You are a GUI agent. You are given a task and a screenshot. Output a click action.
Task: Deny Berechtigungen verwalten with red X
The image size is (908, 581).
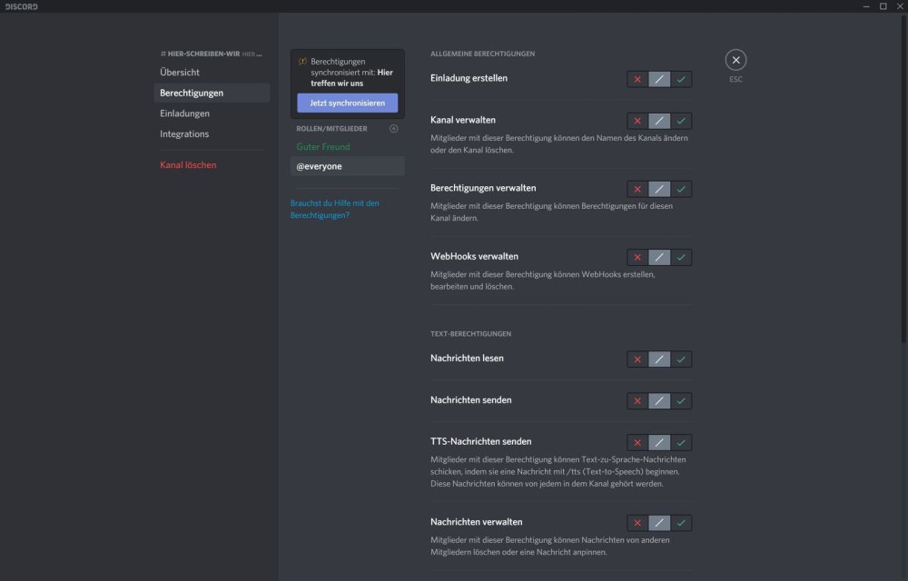(x=637, y=189)
